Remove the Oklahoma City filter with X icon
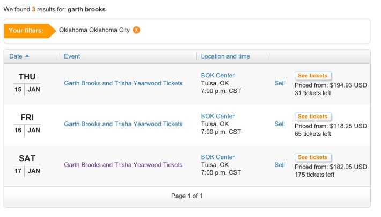 [136, 30]
